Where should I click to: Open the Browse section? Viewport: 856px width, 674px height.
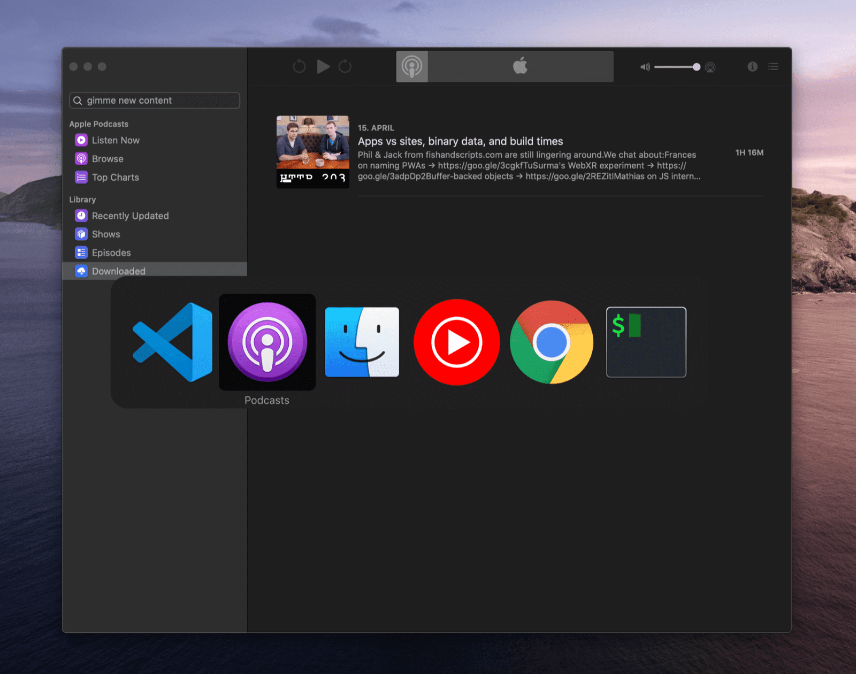click(107, 158)
